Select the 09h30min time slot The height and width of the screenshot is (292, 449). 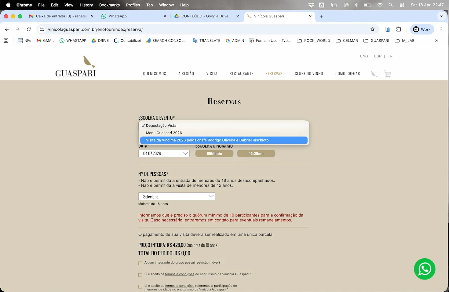tap(214, 154)
